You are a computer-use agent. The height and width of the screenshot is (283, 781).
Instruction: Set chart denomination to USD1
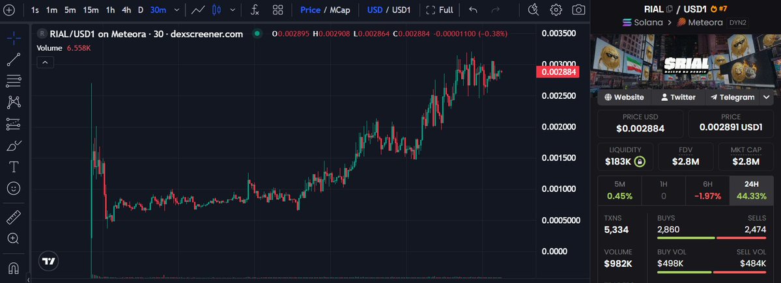tap(401, 10)
